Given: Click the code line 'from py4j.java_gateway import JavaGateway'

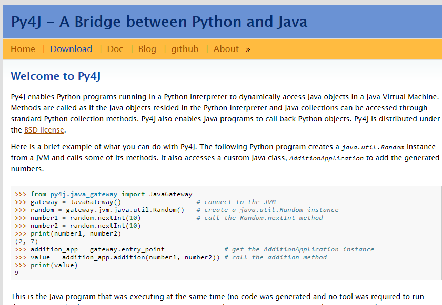Looking at the screenshot, I should click(x=112, y=194).
